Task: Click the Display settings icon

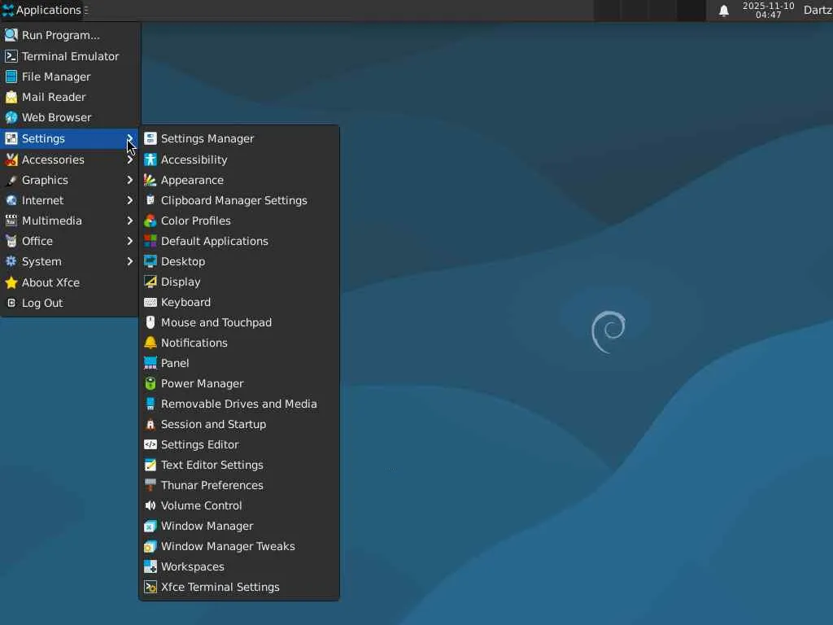Action: 150,282
